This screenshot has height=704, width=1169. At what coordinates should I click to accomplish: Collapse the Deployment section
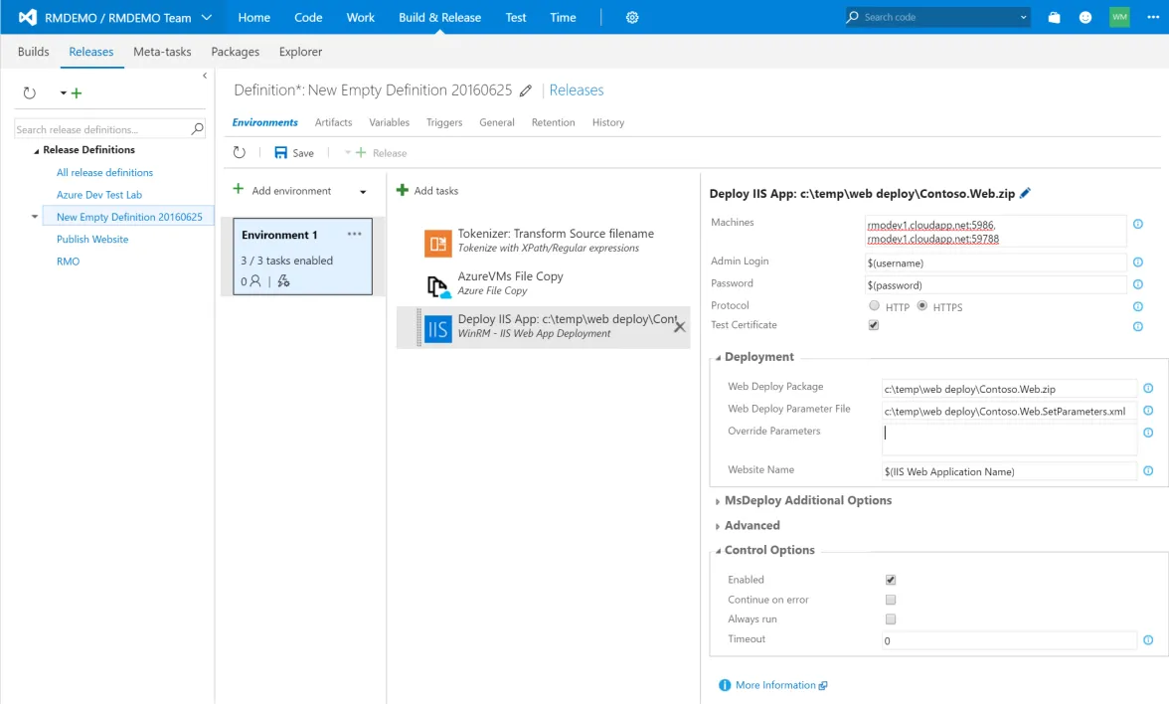click(718, 358)
